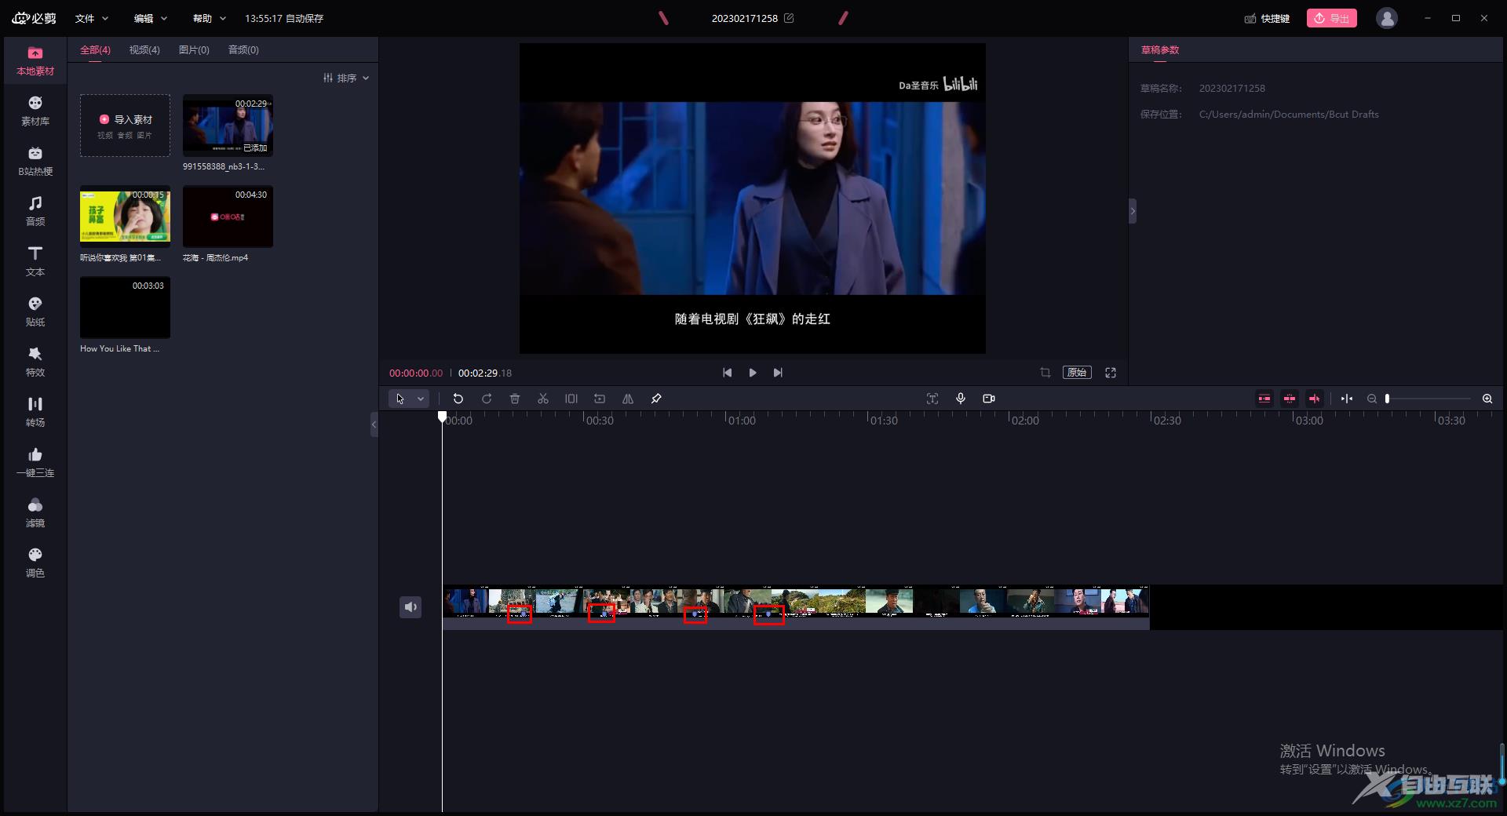The image size is (1507, 816).
Task: Click the timeline zoom out magnifier
Action: point(1372,399)
